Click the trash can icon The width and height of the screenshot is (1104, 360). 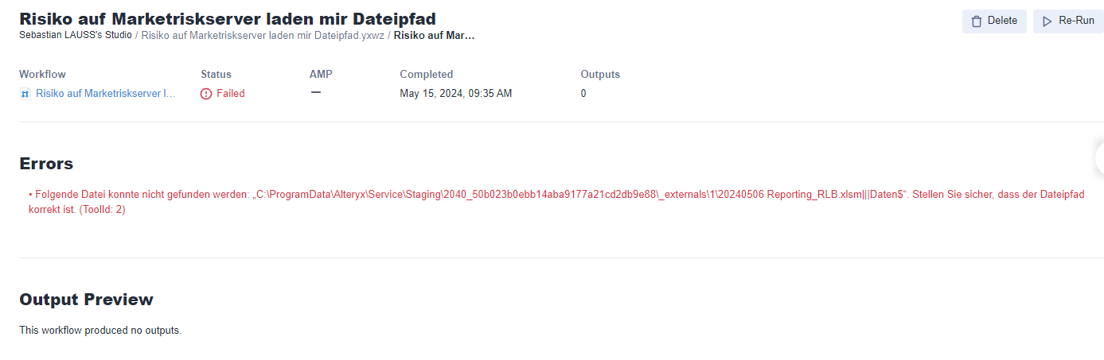pyautogui.click(x=977, y=21)
